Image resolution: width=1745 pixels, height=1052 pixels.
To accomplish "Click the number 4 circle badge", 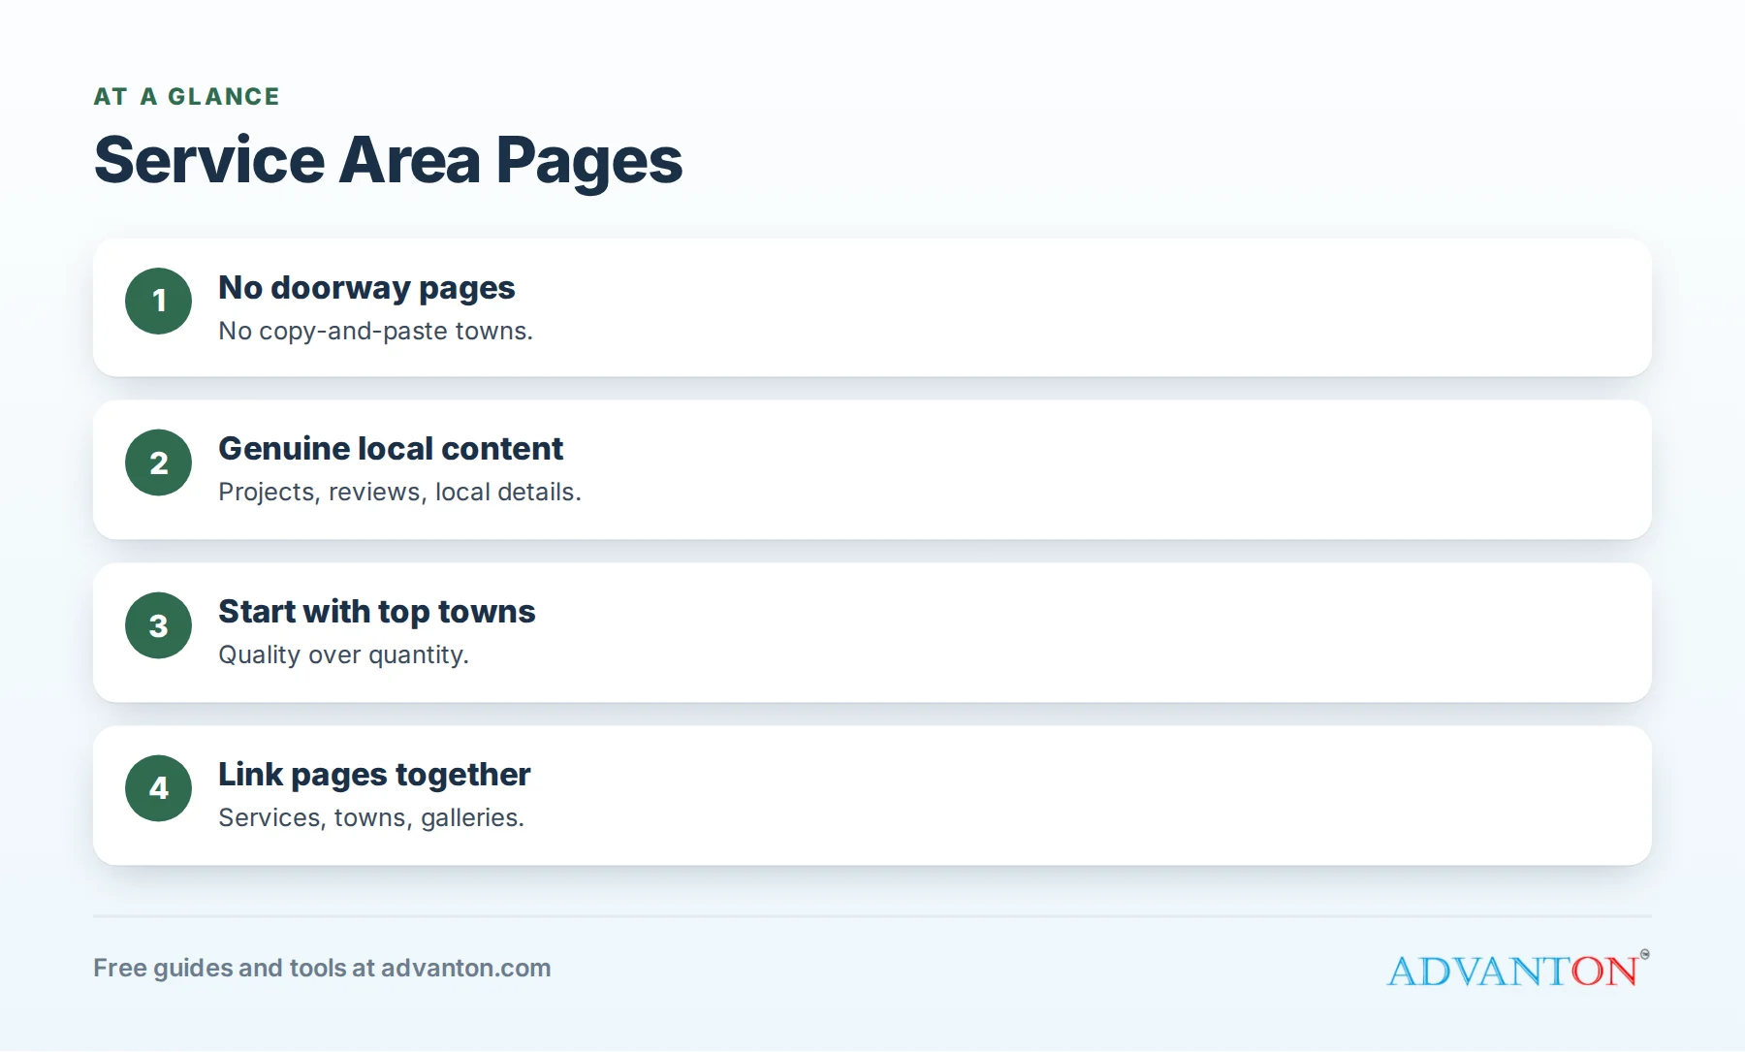I will click(158, 788).
